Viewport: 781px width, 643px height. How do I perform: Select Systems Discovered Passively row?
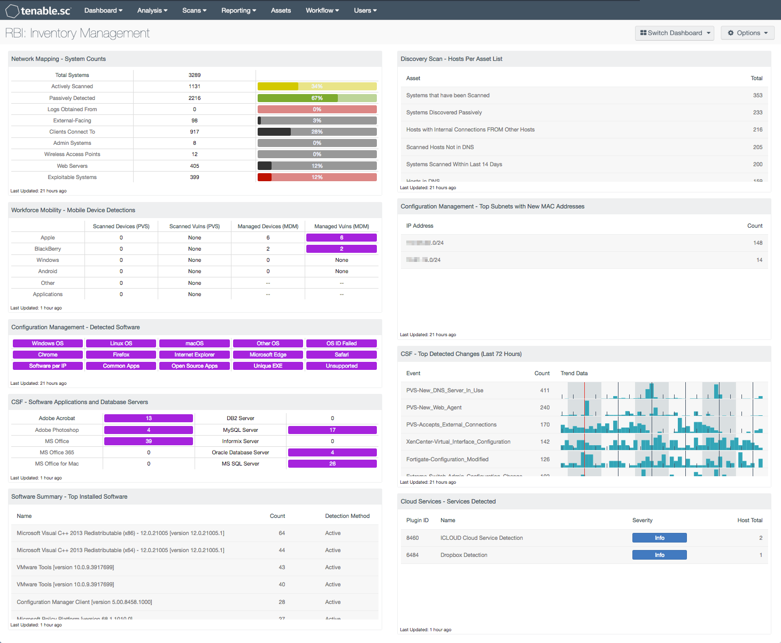pos(584,112)
